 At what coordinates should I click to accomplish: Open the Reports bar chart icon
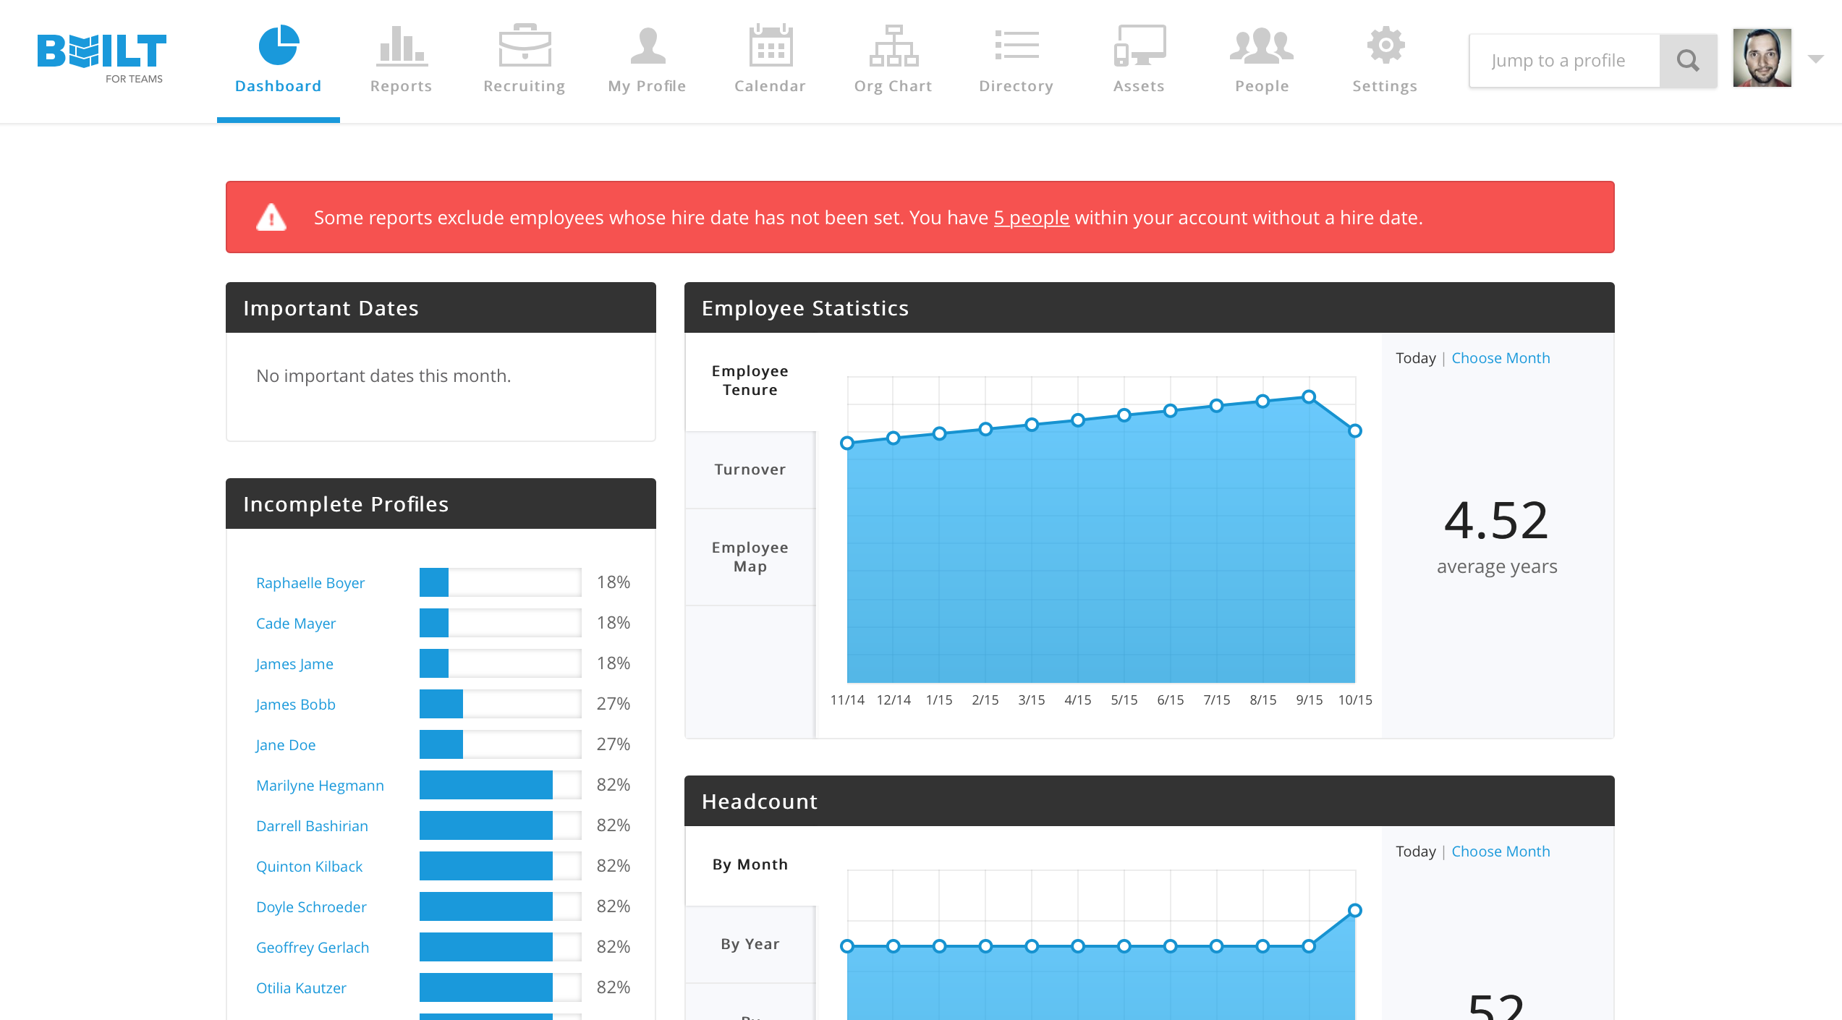tap(401, 46)
